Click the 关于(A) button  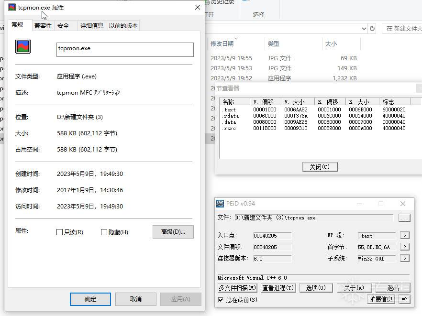(354, 288)
